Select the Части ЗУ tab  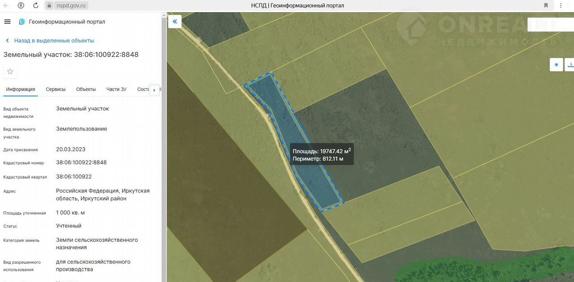tap(116, 89)
